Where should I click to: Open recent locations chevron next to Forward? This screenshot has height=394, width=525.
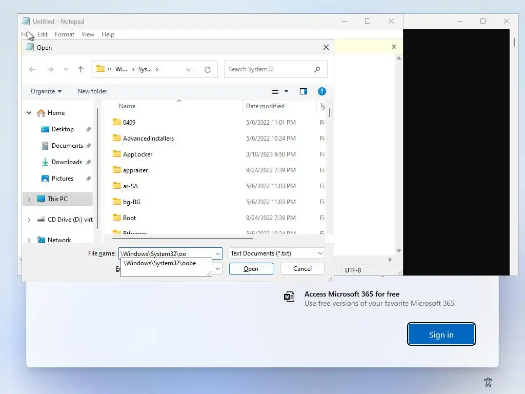click(66, 69)
